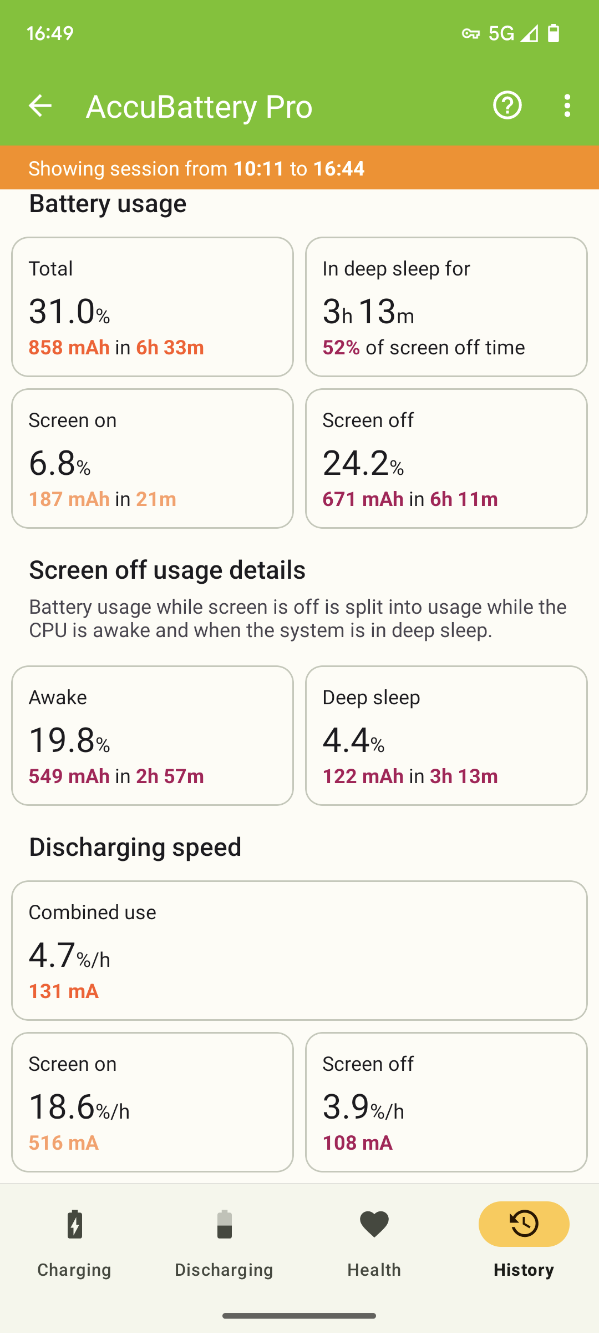
Task: Tap the battery status bar icon
Action: (x=554, y=33)
